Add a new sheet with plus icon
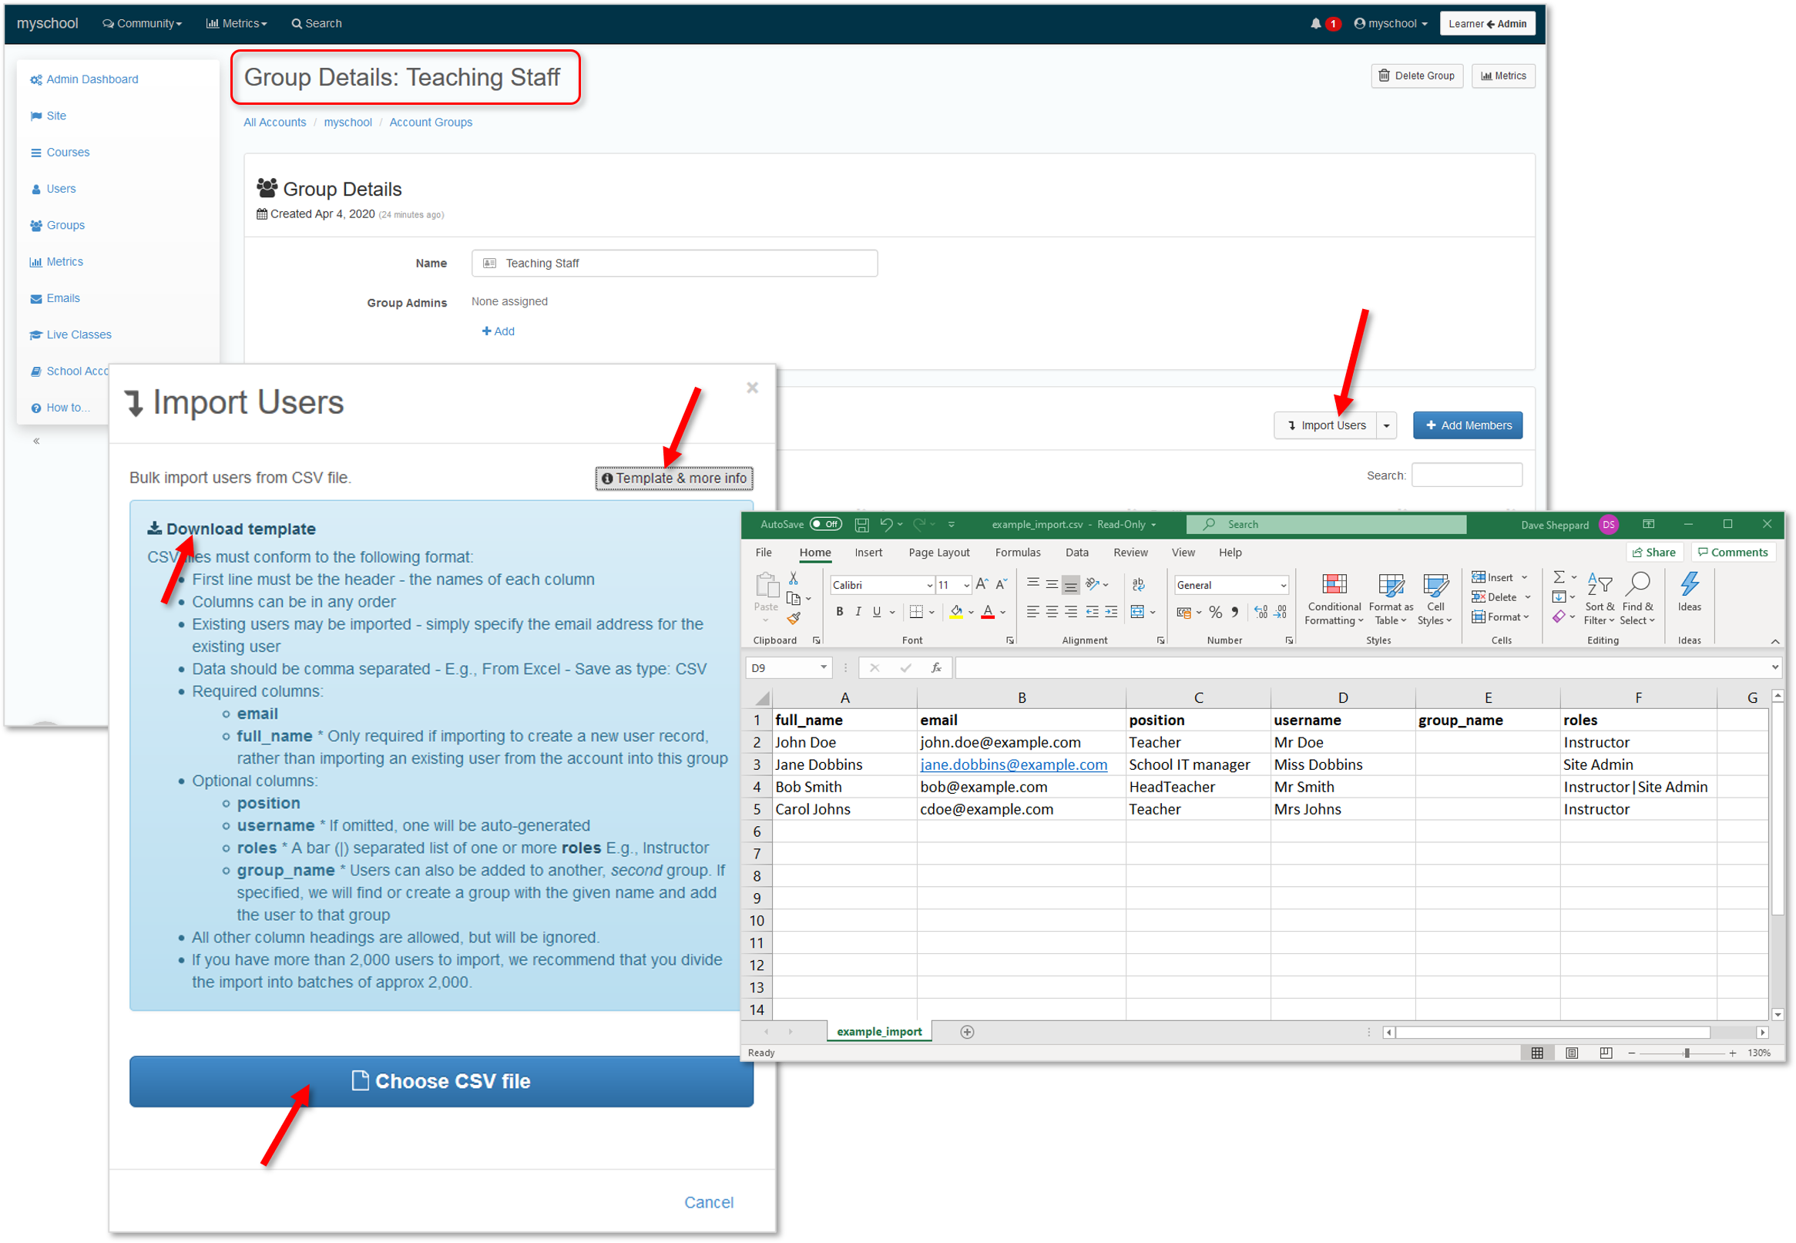The image size is (1796, 1243). 967,1032
